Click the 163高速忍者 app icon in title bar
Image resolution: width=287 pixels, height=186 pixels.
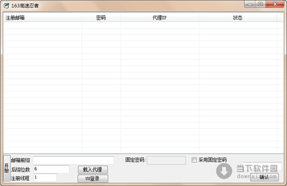pyautogui.click(x=6, y=6)
